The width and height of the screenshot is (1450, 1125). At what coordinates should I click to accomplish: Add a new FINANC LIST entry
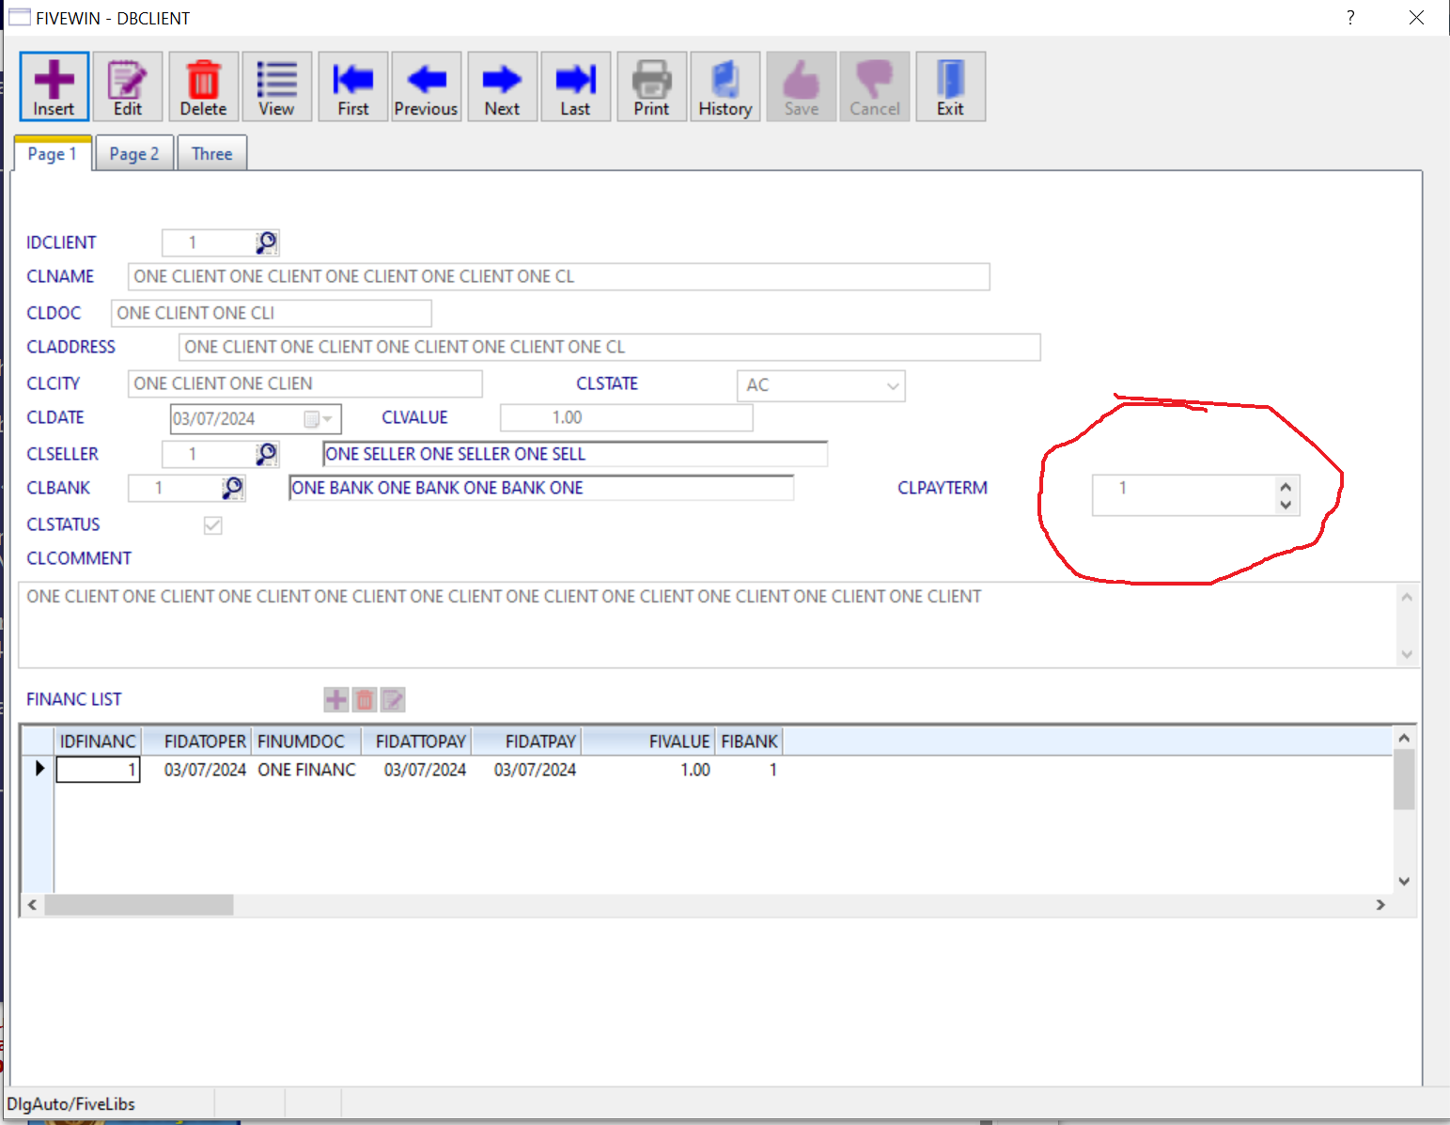pos(335,699)
